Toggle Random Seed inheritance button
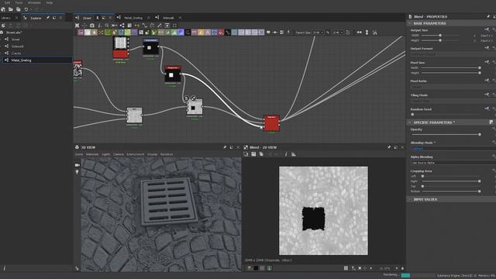Screen dimensions: 496x279 pos(487,108)
